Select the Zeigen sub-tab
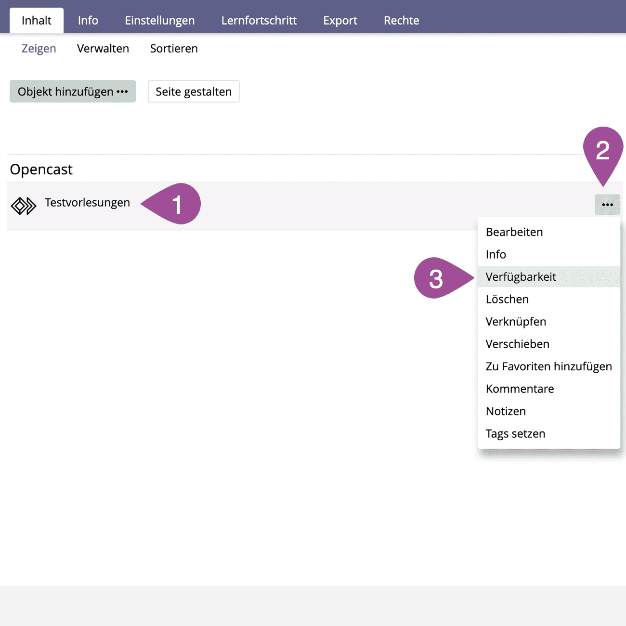The width and height of the screenshot is (626, 626). click(x=39, y=49)
